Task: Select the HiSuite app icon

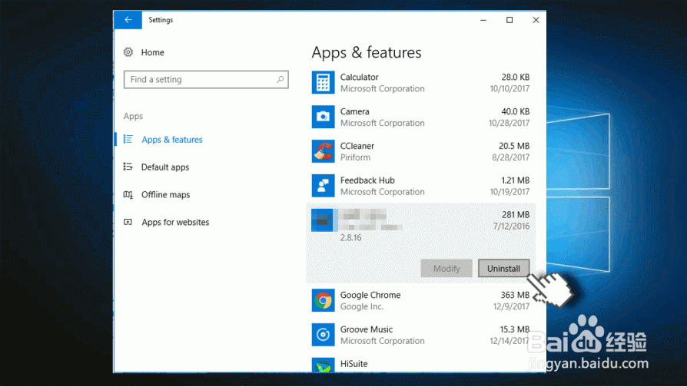Action: pyautogui.click(x=323, y=365)
